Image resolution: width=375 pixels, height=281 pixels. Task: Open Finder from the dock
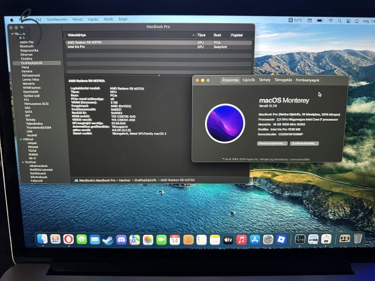point(42,239)
